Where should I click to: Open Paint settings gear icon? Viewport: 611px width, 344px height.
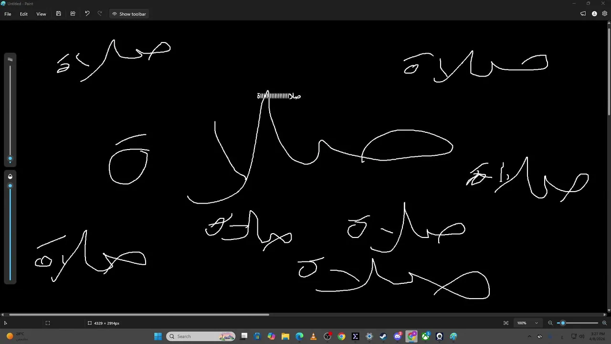click(x=604, y=14)
